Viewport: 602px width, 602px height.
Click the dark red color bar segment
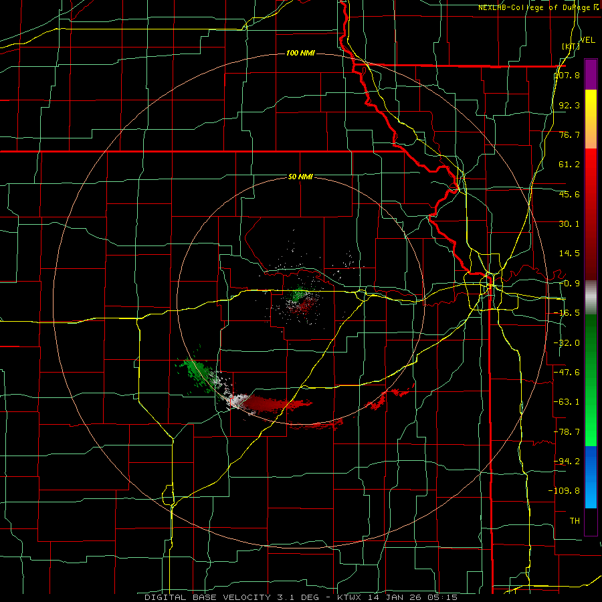[x=591, y=214]
